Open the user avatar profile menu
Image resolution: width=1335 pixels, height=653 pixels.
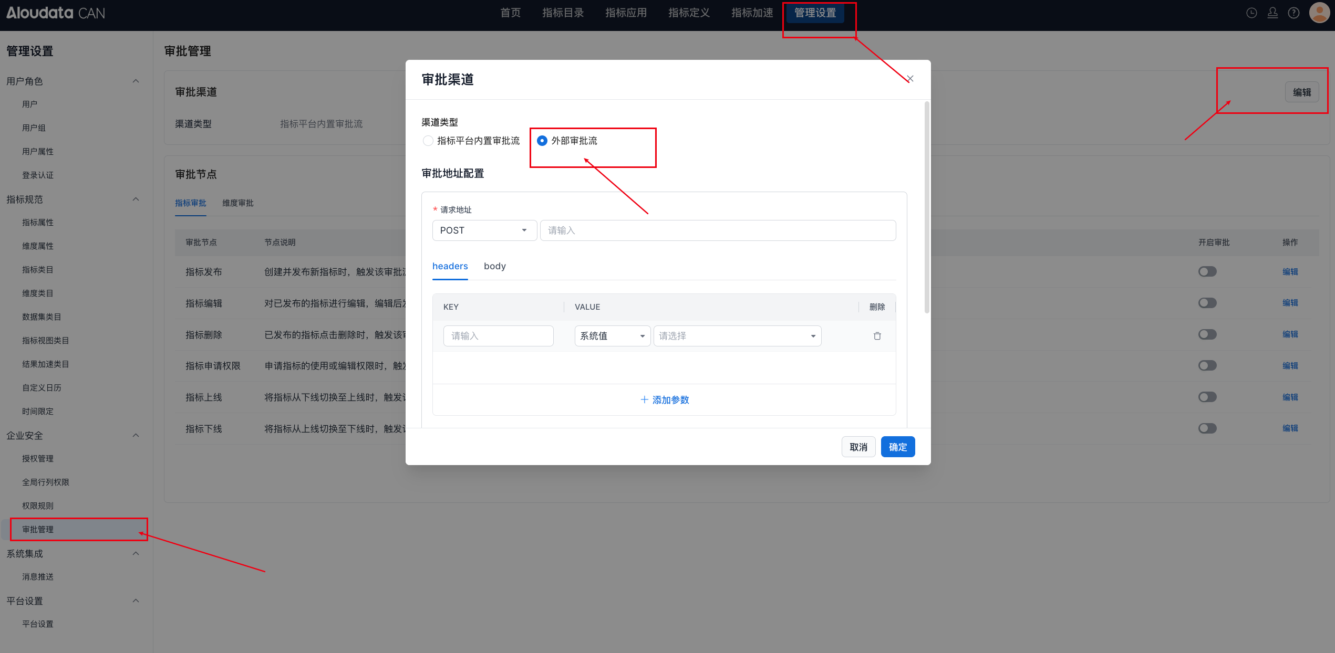(1319, 13)
